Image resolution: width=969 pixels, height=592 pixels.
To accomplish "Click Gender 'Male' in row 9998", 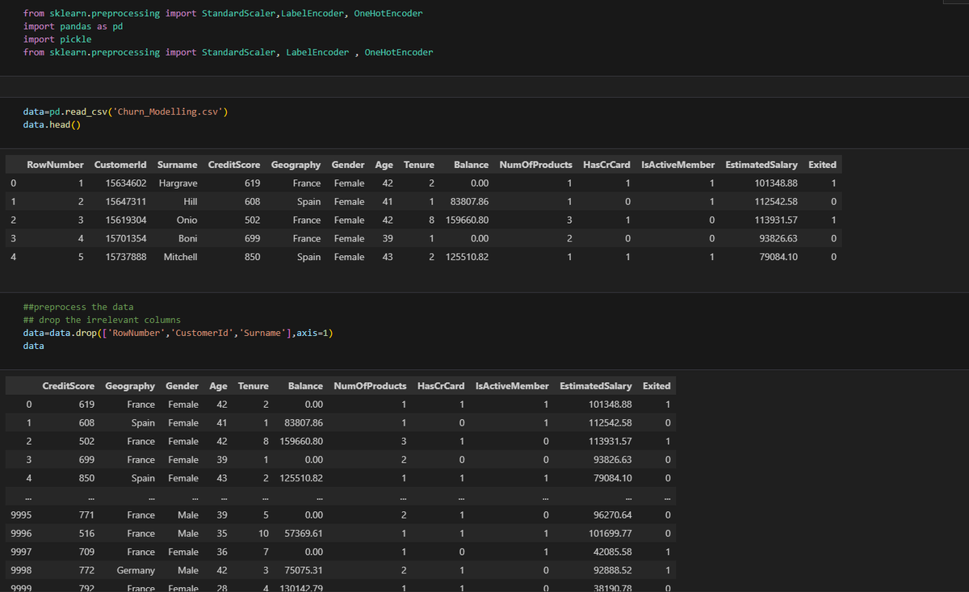I will tap(188, 571).
